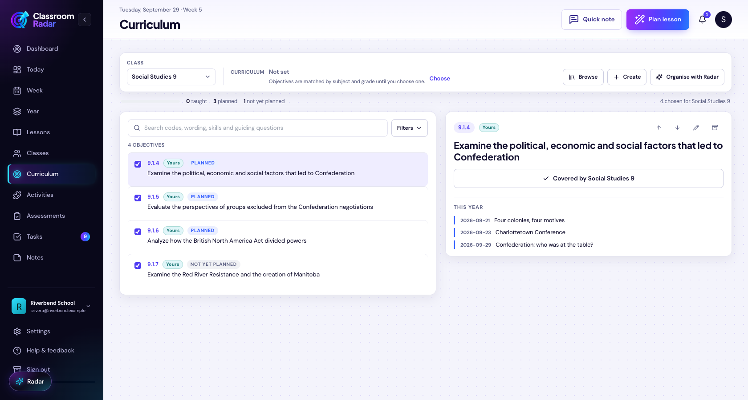
Task: Click Covered by Social Studies 9 button
Action: tap(588, 179)
